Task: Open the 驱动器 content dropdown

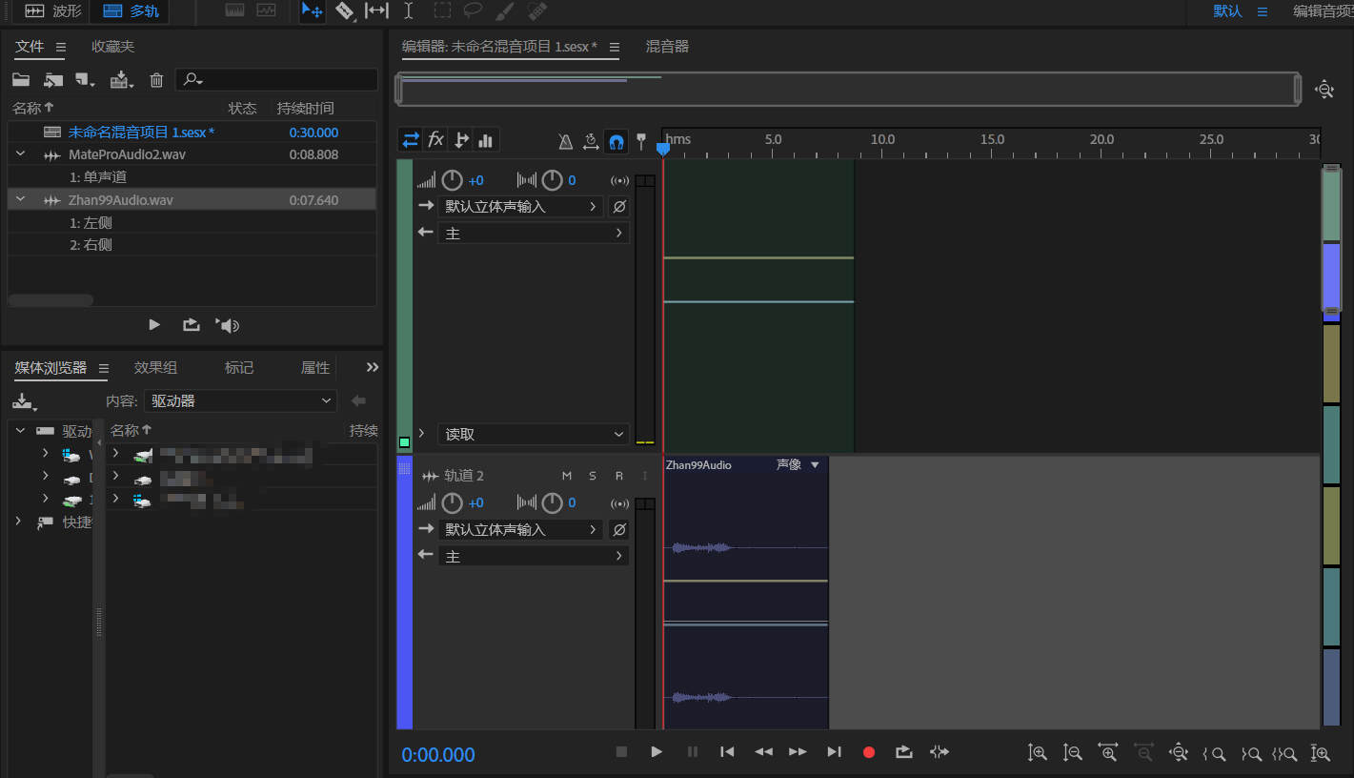Action: click(240, 401)
